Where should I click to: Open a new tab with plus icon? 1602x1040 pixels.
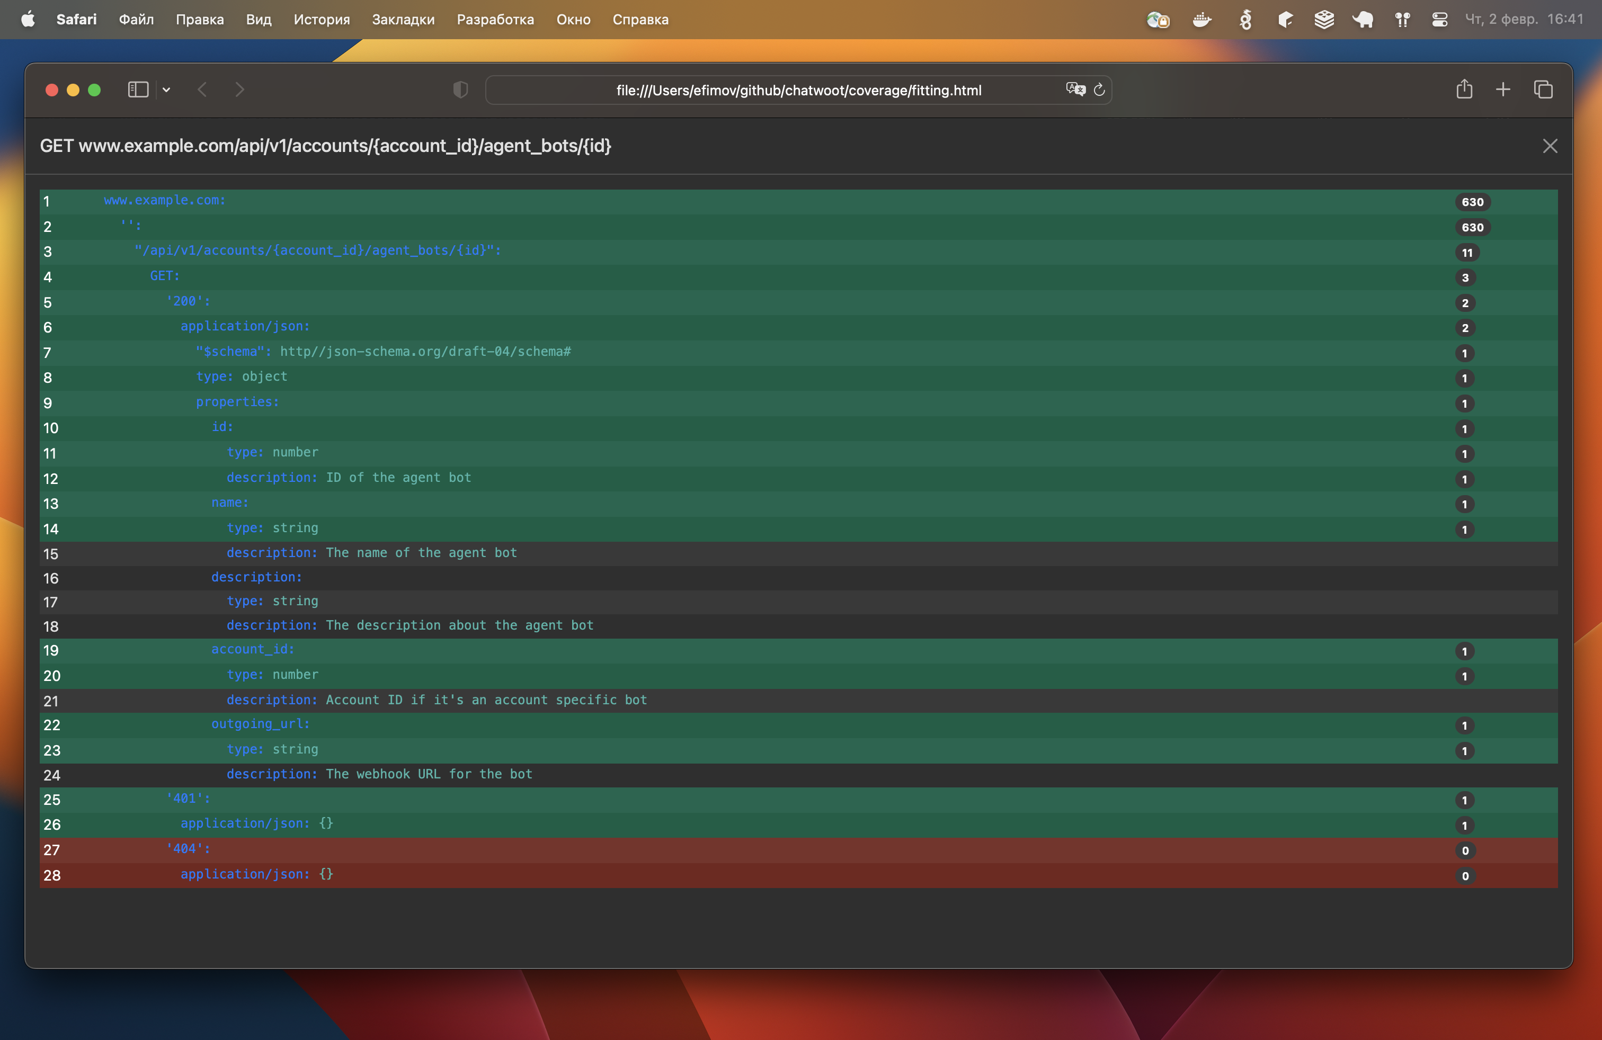[1503, 89]
